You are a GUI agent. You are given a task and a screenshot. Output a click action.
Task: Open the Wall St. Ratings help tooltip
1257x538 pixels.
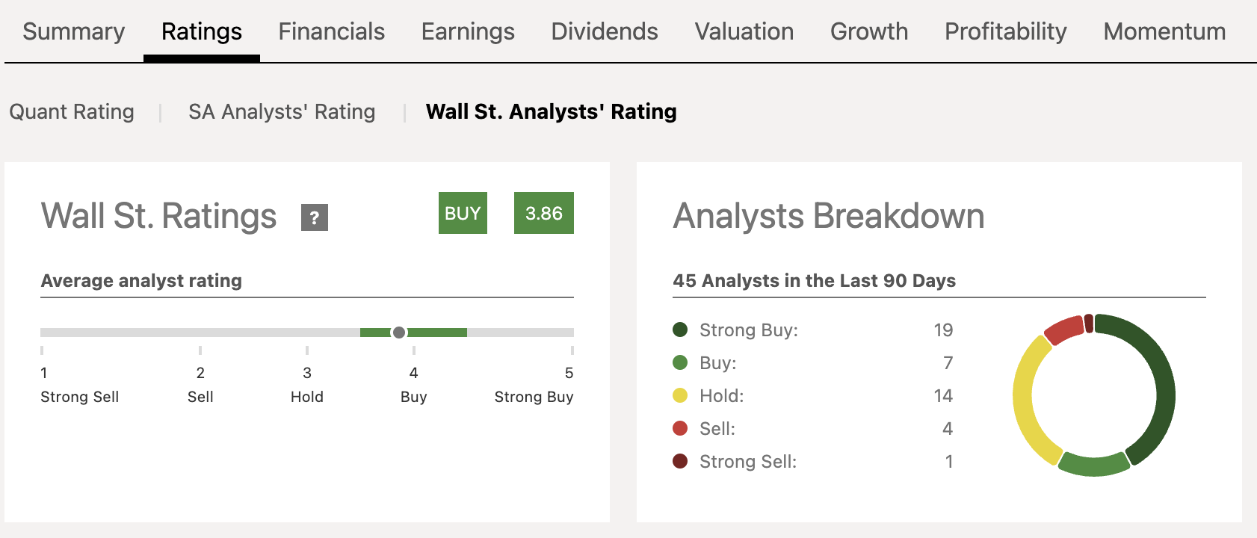(x=315, y=218)
